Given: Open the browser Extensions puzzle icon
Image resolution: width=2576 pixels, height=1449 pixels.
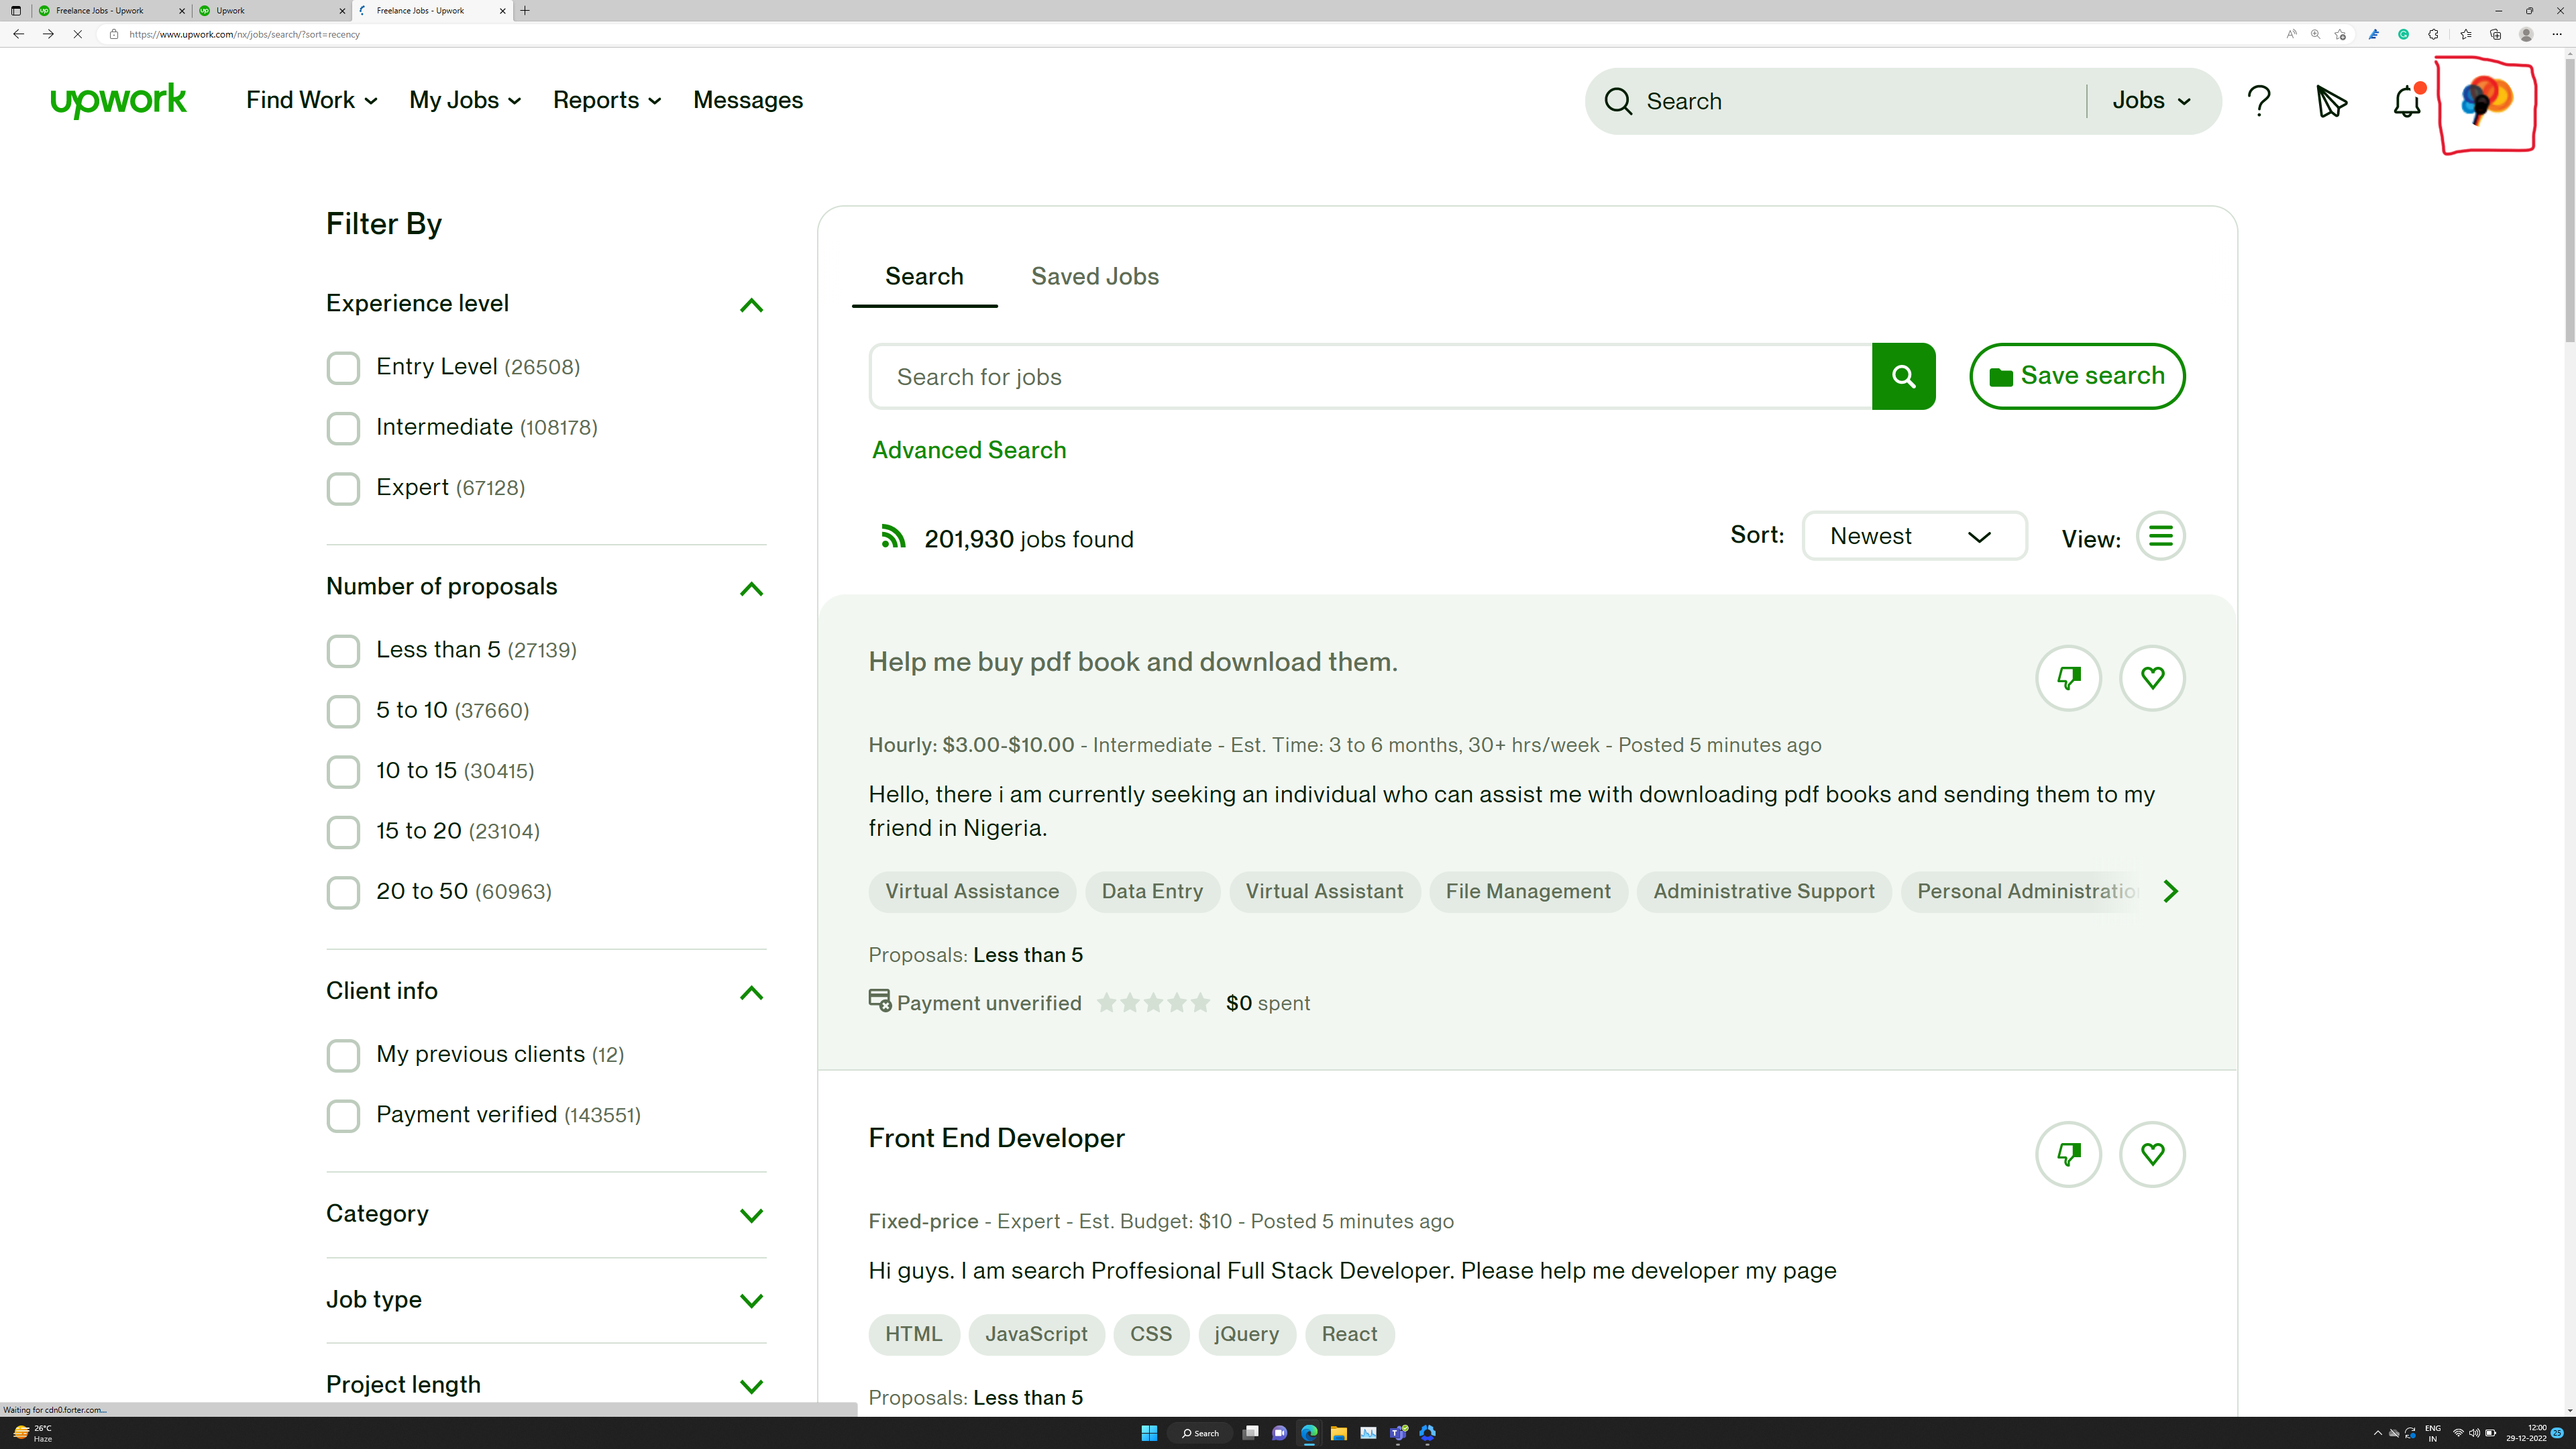Looking at the screenshot, I should pyautogui.click(x=2433, y=34).
